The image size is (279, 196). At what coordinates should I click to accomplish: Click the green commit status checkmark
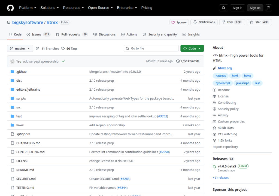coord(63,61)
